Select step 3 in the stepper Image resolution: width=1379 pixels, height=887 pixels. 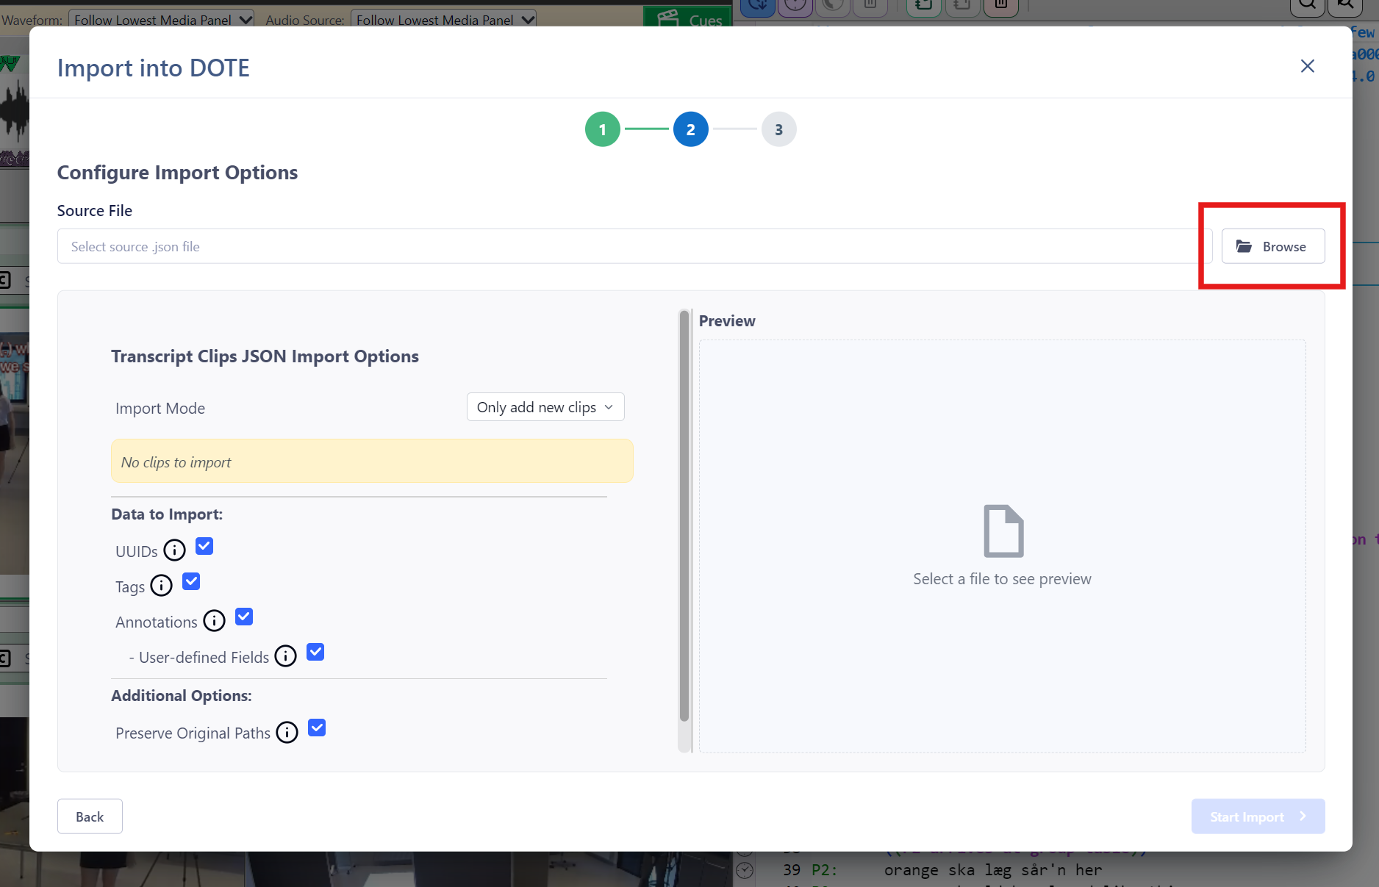point(779,129)
